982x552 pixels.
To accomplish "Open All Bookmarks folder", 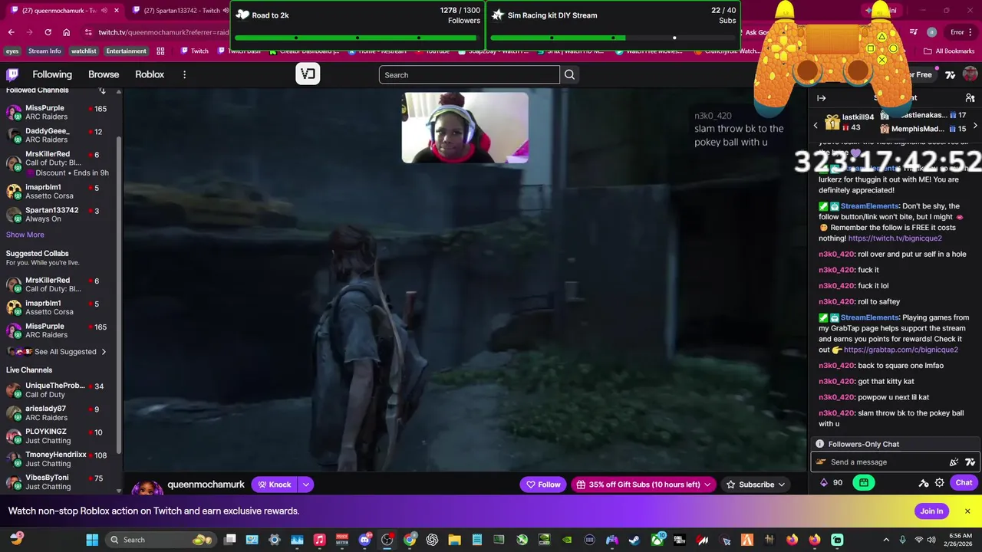I will [949, 51].
